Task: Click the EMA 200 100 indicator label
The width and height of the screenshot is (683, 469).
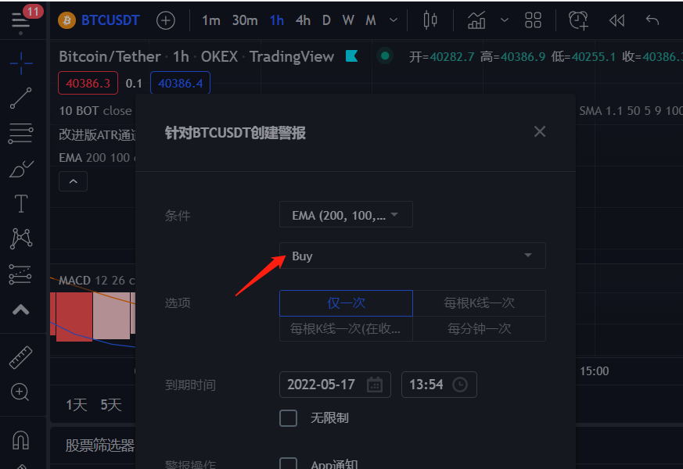Action: (x=97, y=157)
